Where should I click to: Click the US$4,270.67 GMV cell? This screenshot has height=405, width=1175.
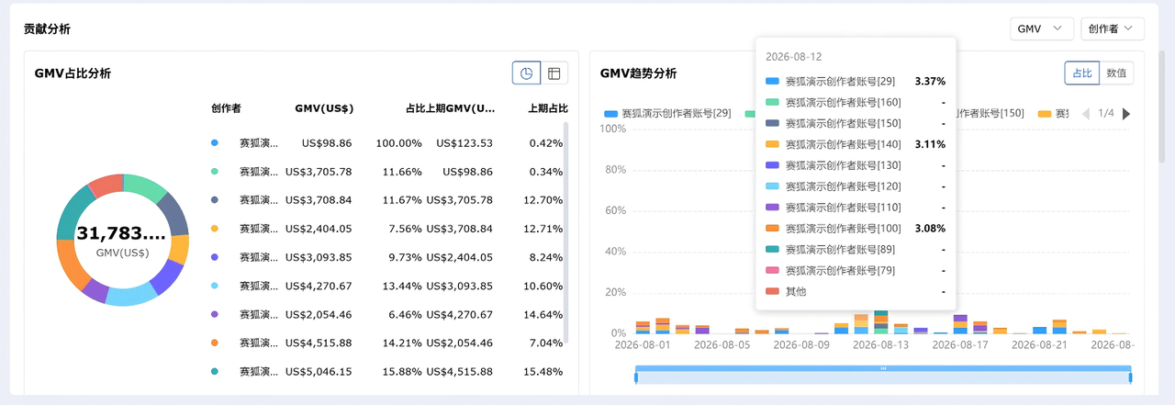click(319, 286)
